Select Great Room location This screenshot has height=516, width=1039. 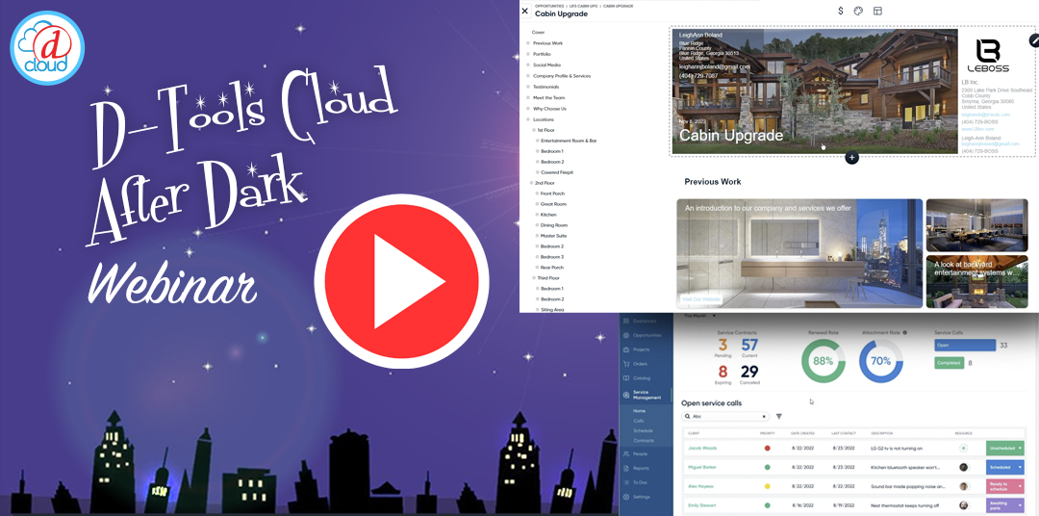[553, 204]
